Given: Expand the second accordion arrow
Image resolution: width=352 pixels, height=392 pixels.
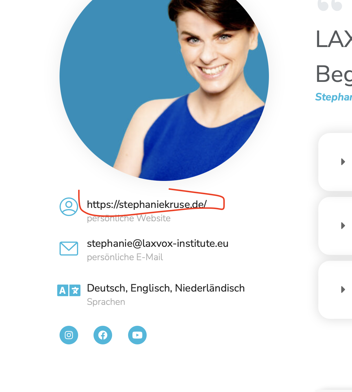Looking at the screenshot, I should tap(343, 226).
